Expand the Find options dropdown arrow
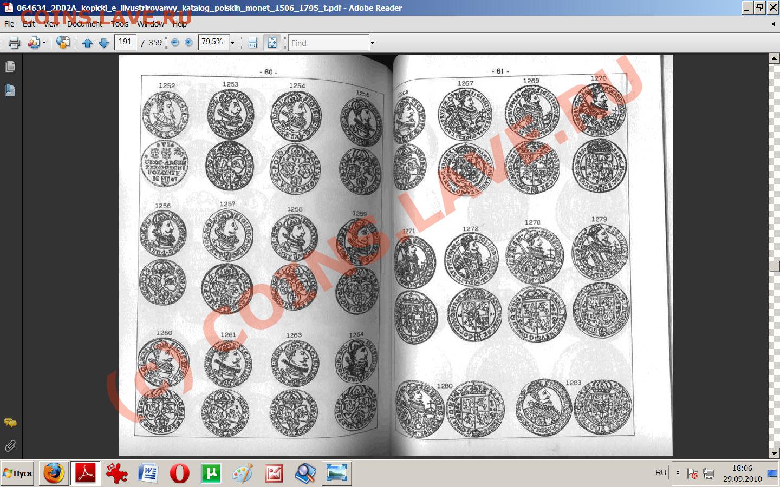This screenshot has height=487, width=780. point(372,43)
